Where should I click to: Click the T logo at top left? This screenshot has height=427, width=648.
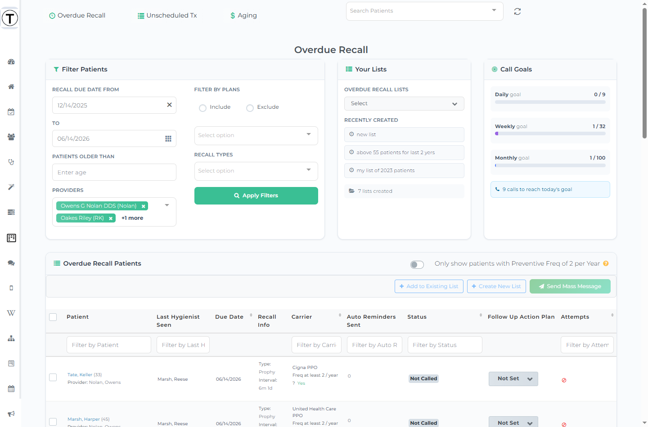10,18
